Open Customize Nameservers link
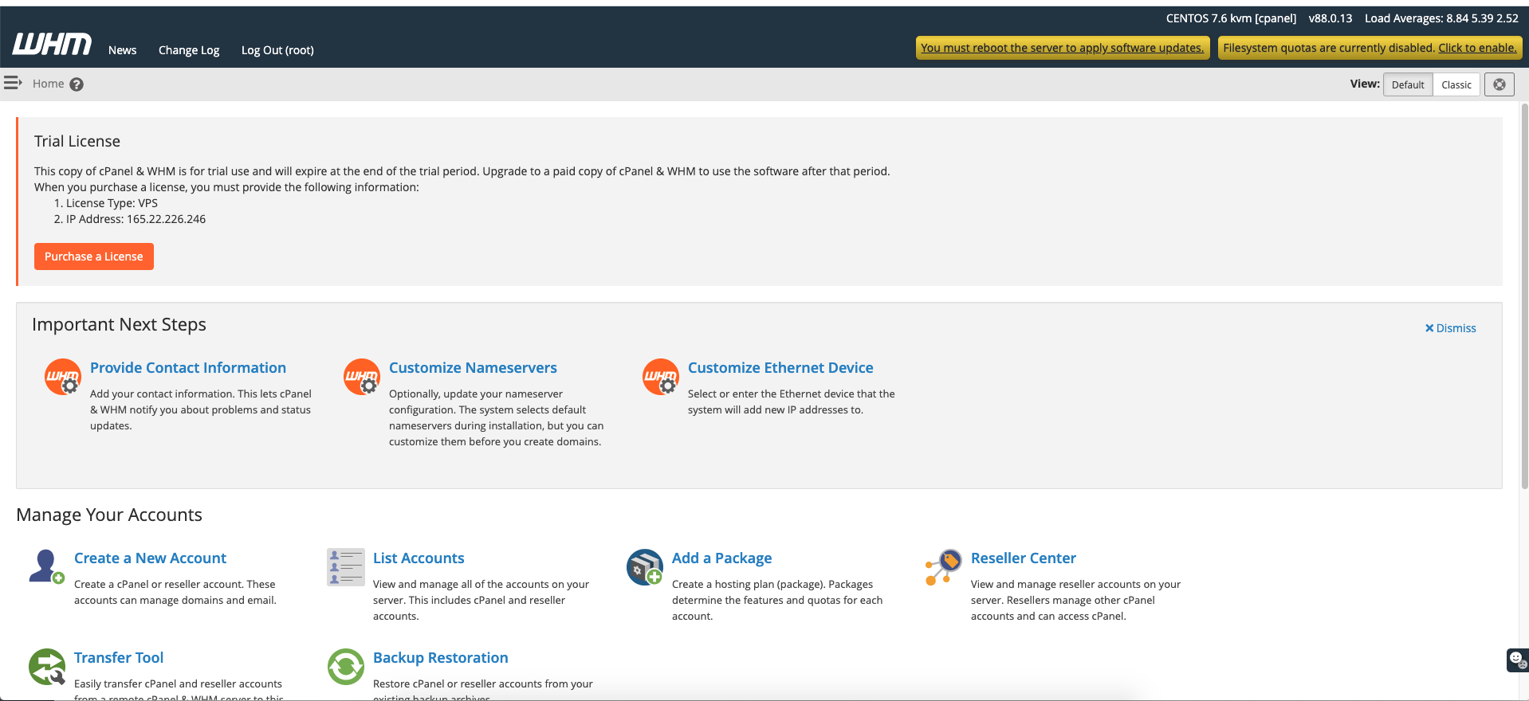This screenshot has height=701, width=1529. [x=473, y=368]
